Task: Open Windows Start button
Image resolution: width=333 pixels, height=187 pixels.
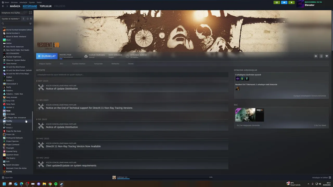Action: click(x=4, y=184)
